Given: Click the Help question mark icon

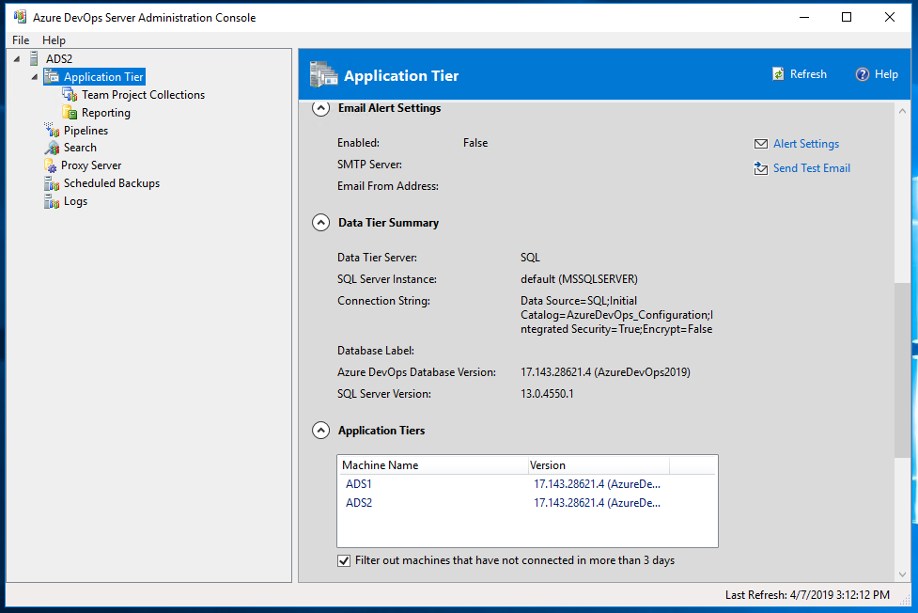Looking at the screenshot, I should (862, 74).
